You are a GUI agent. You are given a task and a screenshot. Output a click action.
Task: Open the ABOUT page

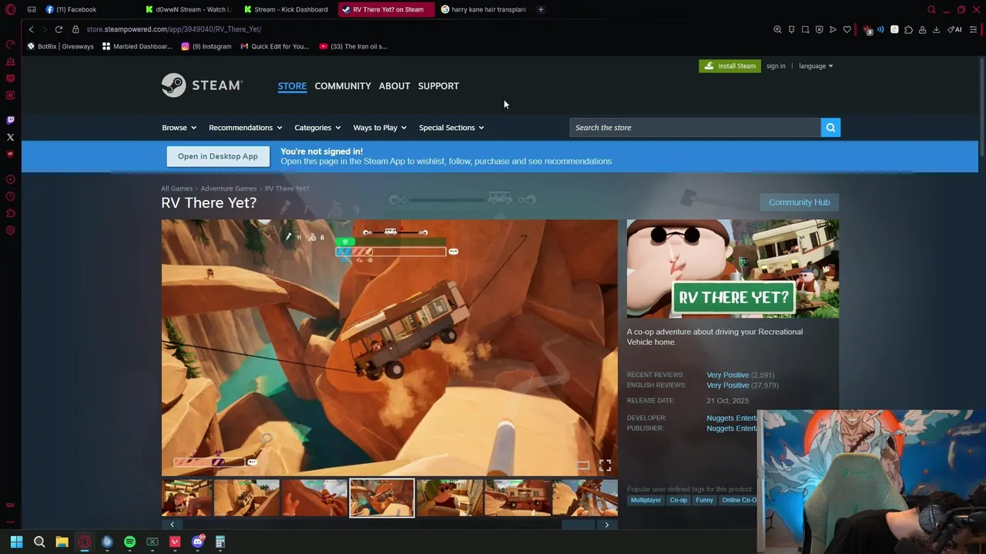click(394, 85)
